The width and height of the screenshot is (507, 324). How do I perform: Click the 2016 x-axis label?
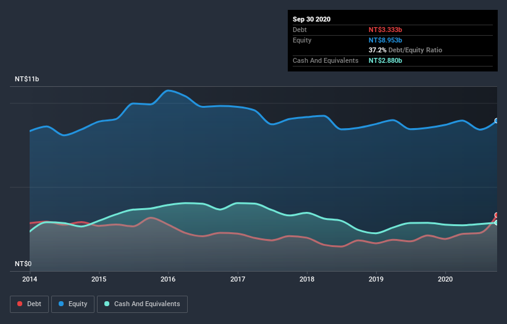pyautogui.click(x=168, y=279)
